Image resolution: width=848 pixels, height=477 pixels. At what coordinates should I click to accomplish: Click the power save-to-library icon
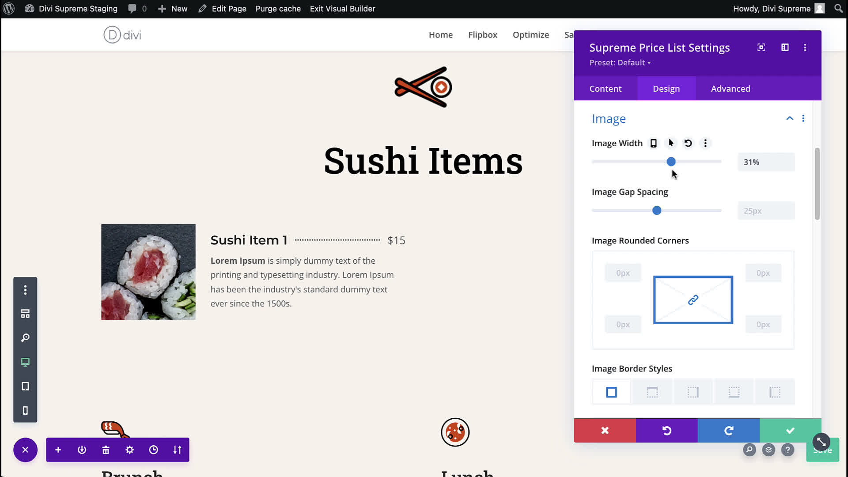(x=82, y=450)
